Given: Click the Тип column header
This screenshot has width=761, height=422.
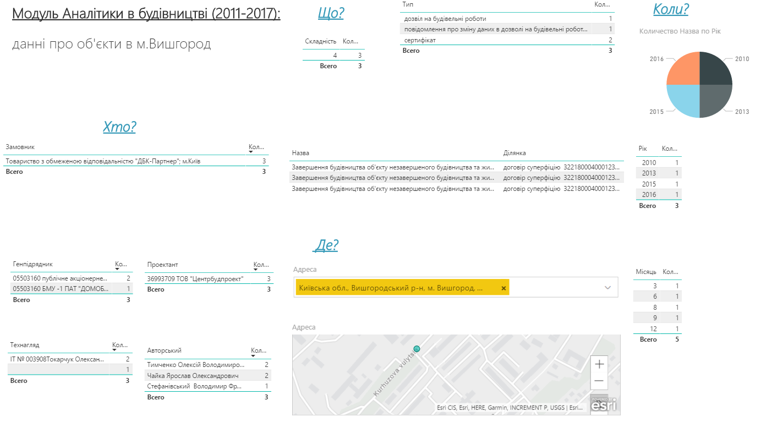Looking at the screenshot, I should point(408,4).
